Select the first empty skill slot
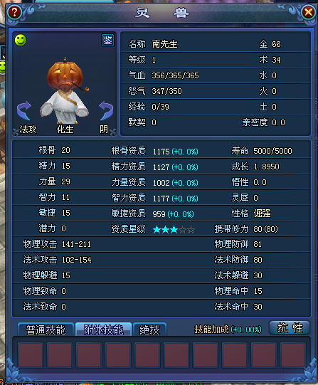 click(x=31, y=355)
